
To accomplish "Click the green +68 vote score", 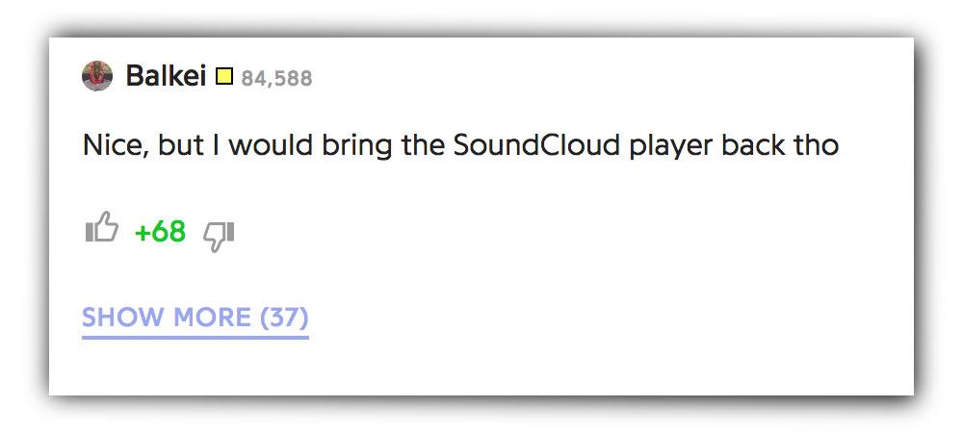I will 160,232.
